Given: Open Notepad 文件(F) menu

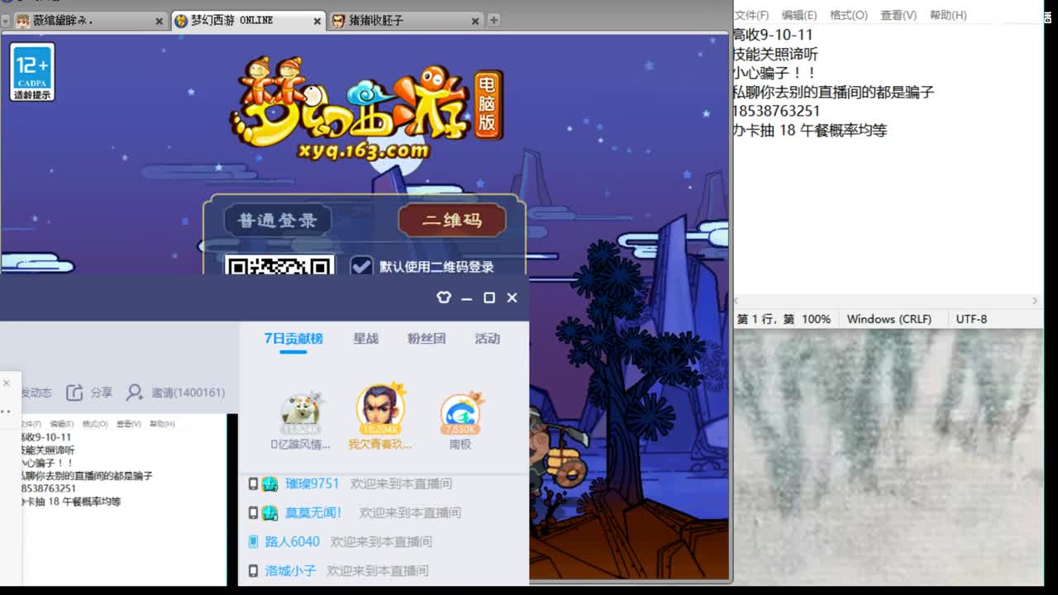Looking at the screenshot, I should pos(751,15).
